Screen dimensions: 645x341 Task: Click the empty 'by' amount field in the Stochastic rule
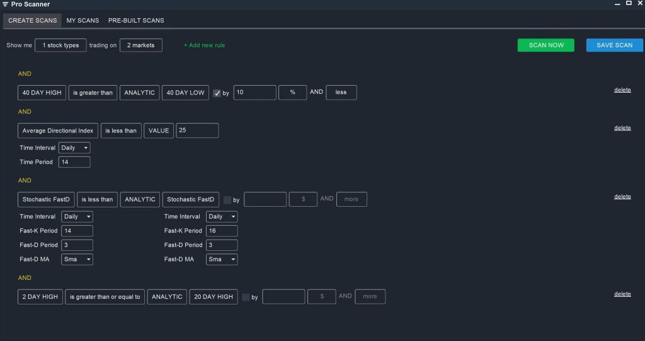[x=265, y=199]
